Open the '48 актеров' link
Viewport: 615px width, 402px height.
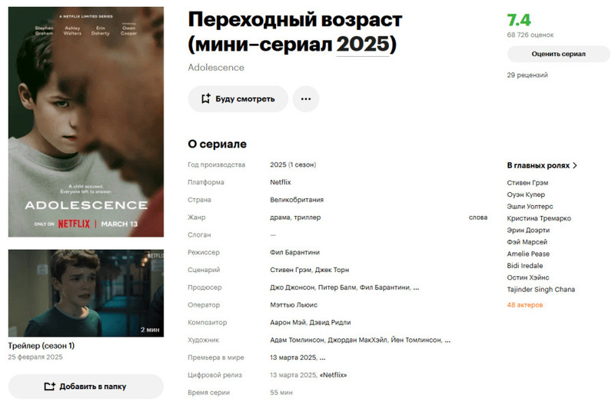pyautogui.click(x=525, y=304)
